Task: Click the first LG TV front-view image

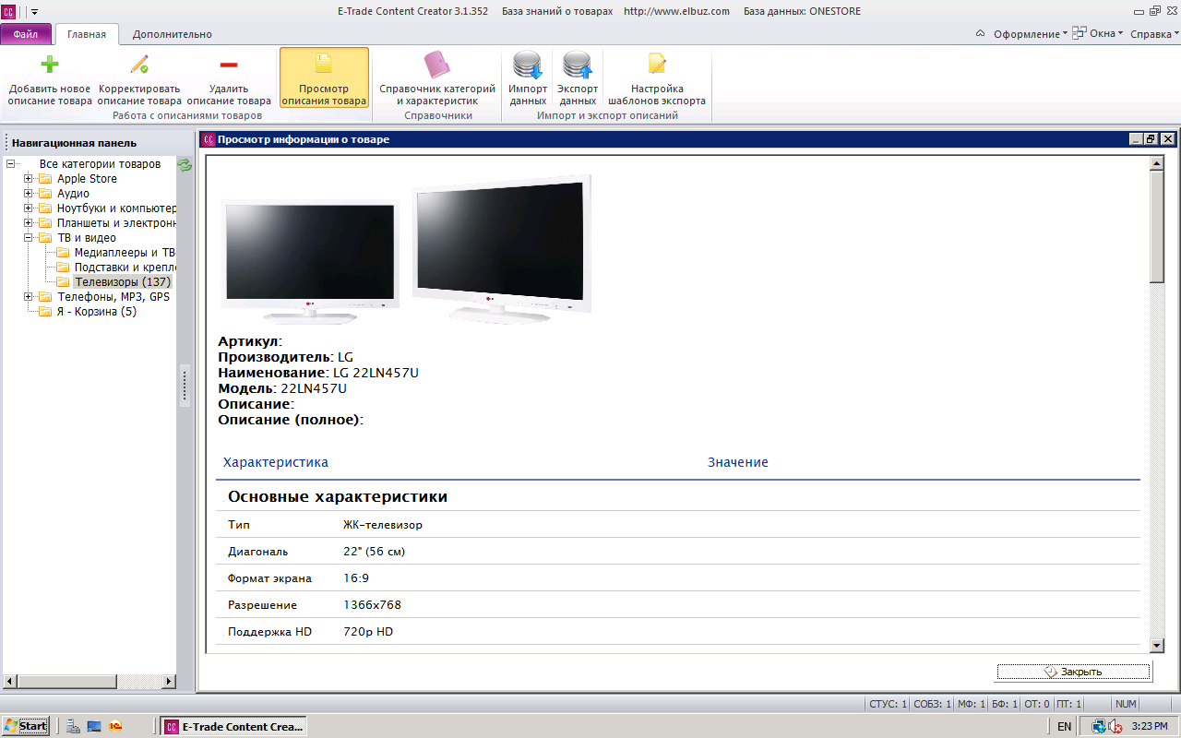Action: [x=309, y=262]
